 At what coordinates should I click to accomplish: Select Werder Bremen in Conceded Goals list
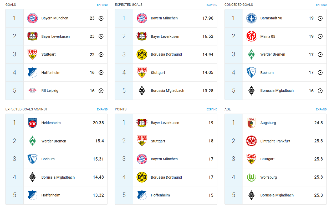(x=273, y=55)
